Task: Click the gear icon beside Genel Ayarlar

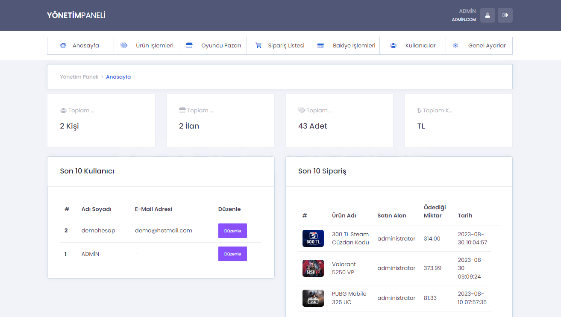Action: (x=455, y=45)
